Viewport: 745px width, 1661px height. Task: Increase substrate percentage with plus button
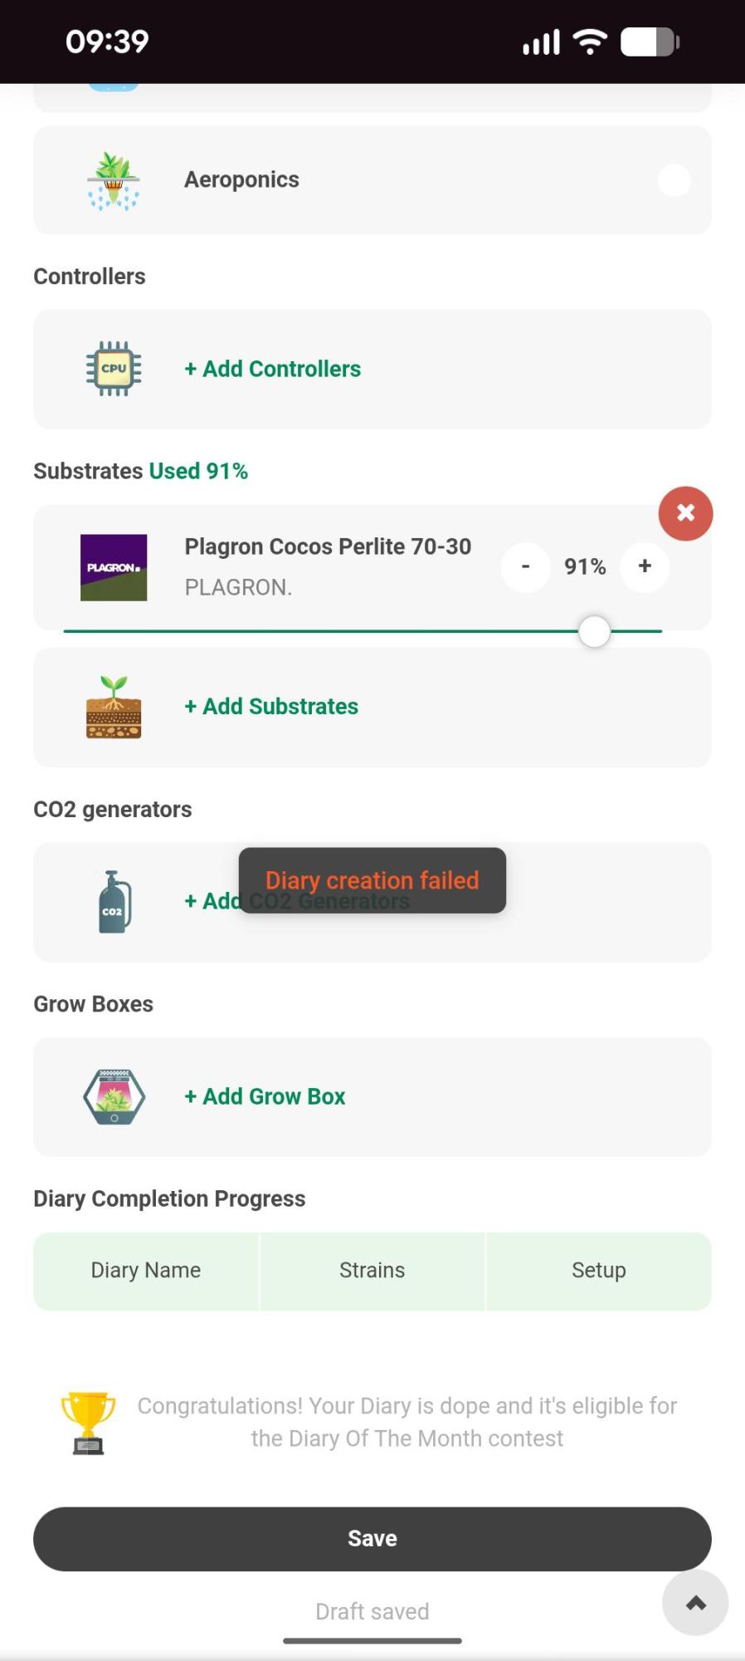point(645,566)
